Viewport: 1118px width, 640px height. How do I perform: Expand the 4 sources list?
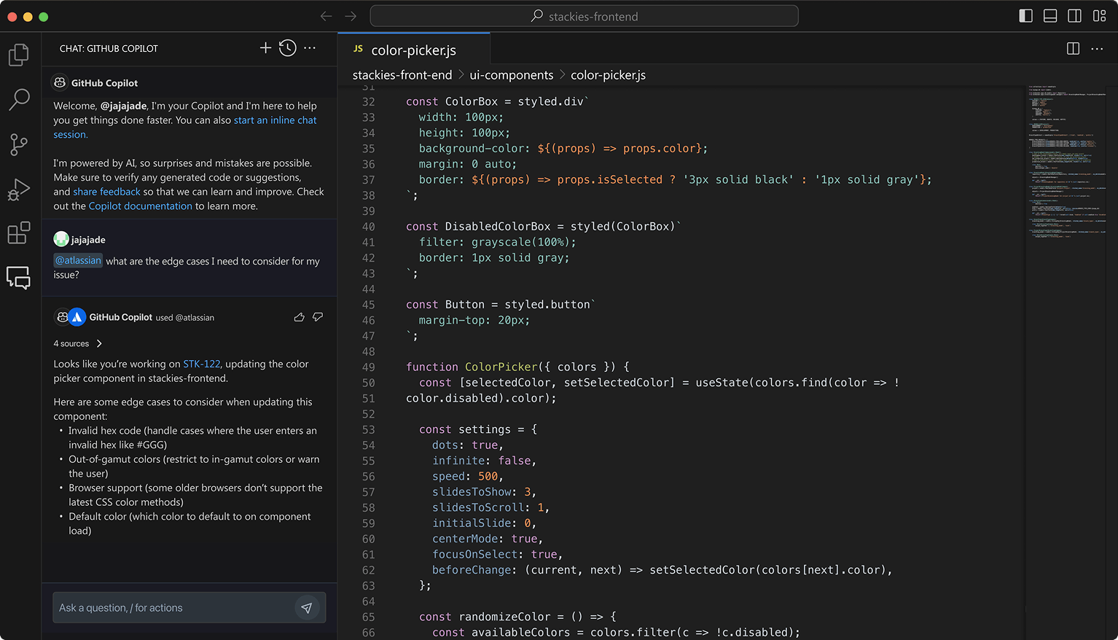point(78,343)
